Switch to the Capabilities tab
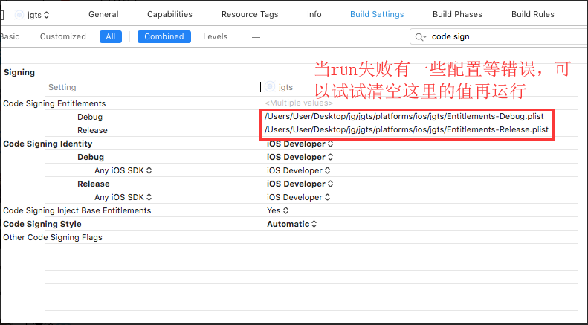The image size is (588, 325). pos(169,14)
